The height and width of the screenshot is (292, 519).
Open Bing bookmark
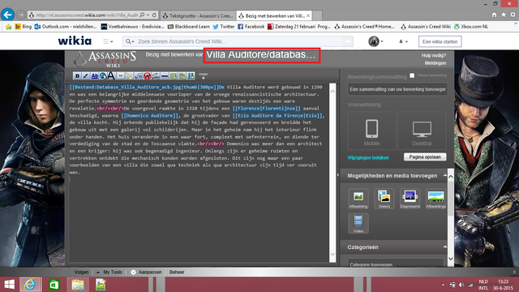[24, 27]
